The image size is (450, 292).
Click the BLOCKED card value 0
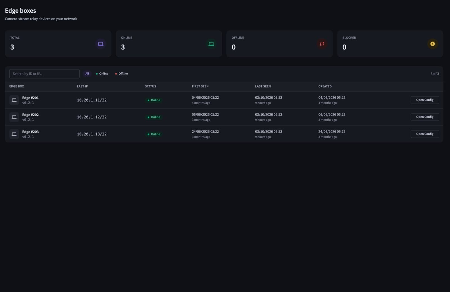click(344, 47)
